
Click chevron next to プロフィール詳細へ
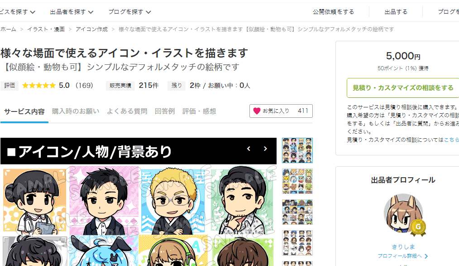[426, 256]
